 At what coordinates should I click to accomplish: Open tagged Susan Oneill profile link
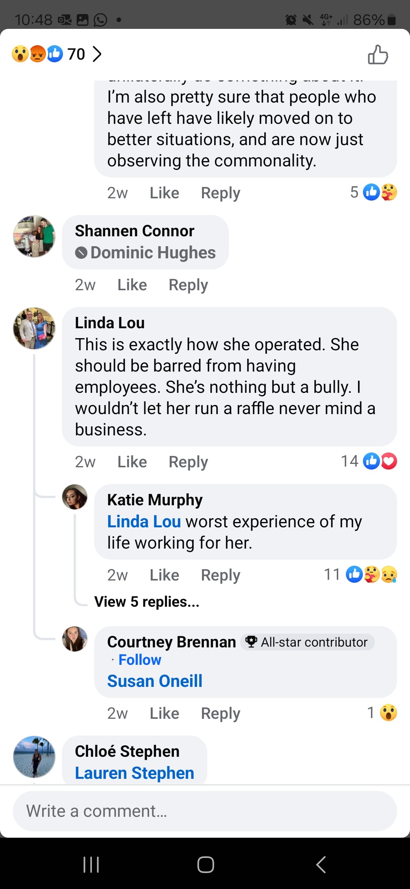(x=155, y=681)
